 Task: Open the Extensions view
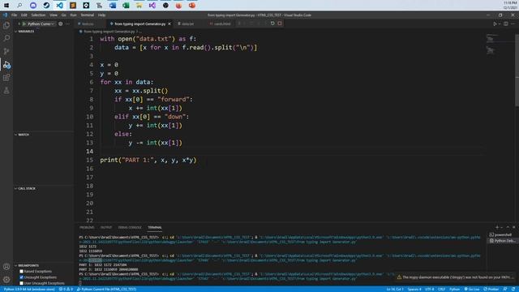point(6,78)
